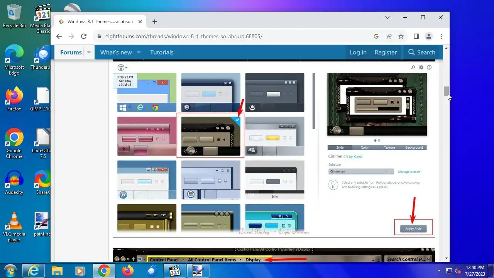
Task: Open the What's new menu item
Action: pyautogui.click(x=116, y=52)
